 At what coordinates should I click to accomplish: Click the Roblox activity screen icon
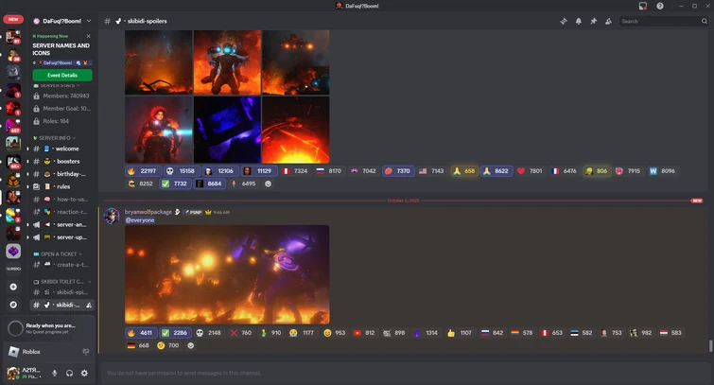(x=86, y=352)
